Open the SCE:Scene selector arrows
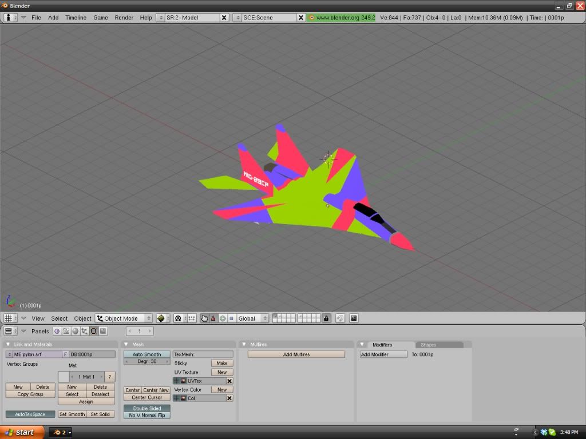 point(237,18)
